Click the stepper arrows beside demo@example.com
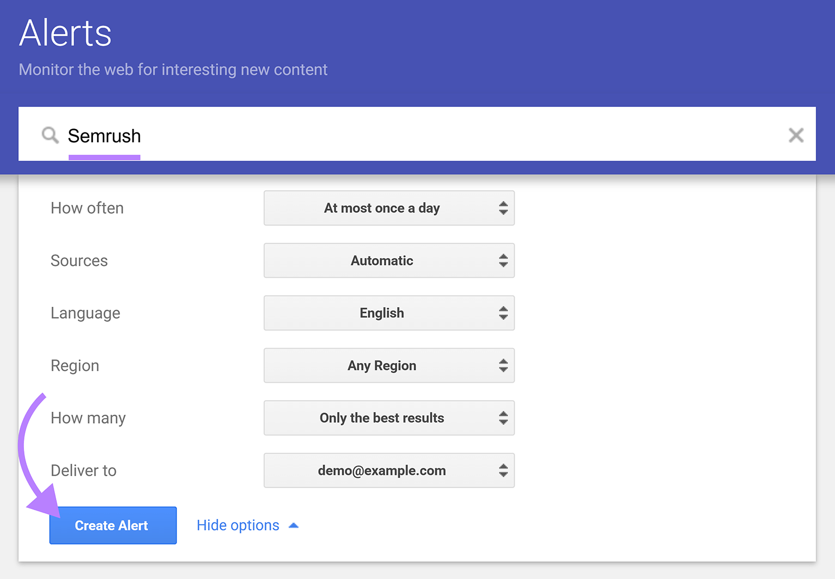835x579 pixels. point(503,471)
